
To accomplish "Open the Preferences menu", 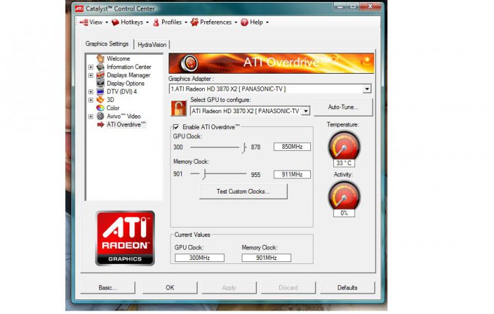I will [x=215, y=22].
